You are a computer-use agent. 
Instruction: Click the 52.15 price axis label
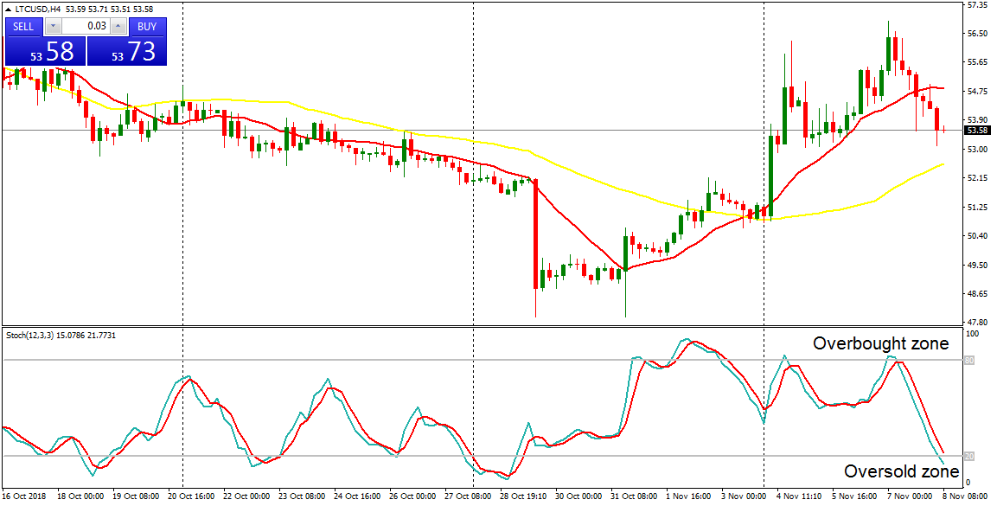(x=976, y=178)
